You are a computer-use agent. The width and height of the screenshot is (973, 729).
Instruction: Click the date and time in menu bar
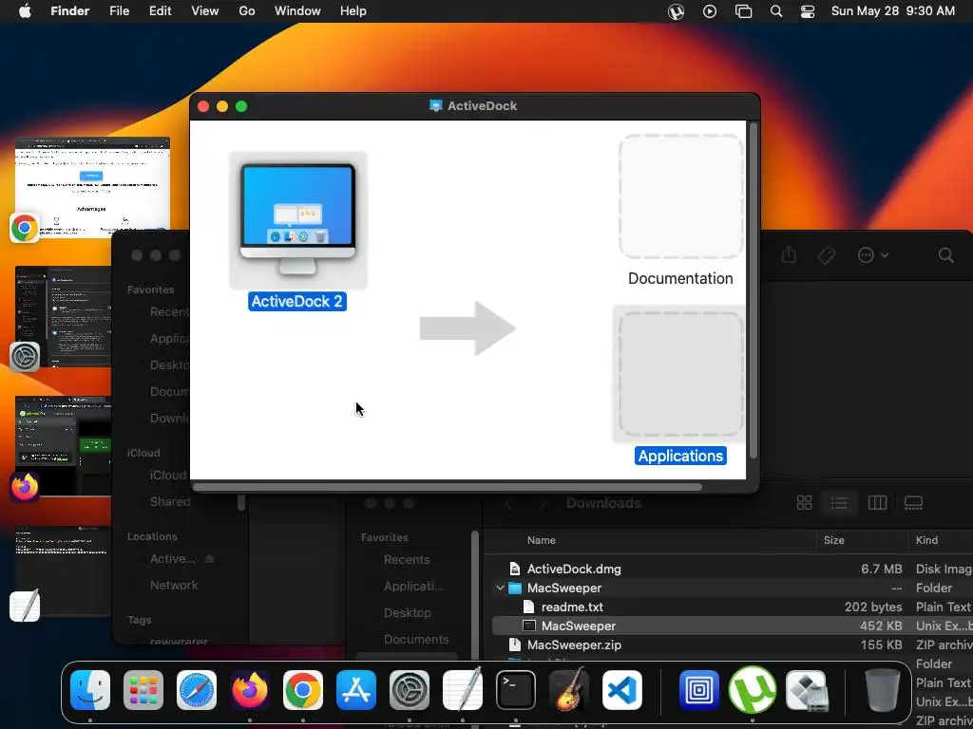pos(893,11)
